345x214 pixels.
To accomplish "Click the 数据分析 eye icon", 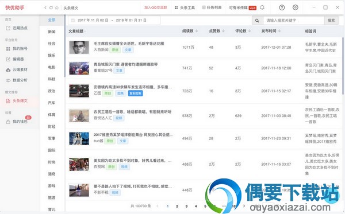I will click(8, 80).
